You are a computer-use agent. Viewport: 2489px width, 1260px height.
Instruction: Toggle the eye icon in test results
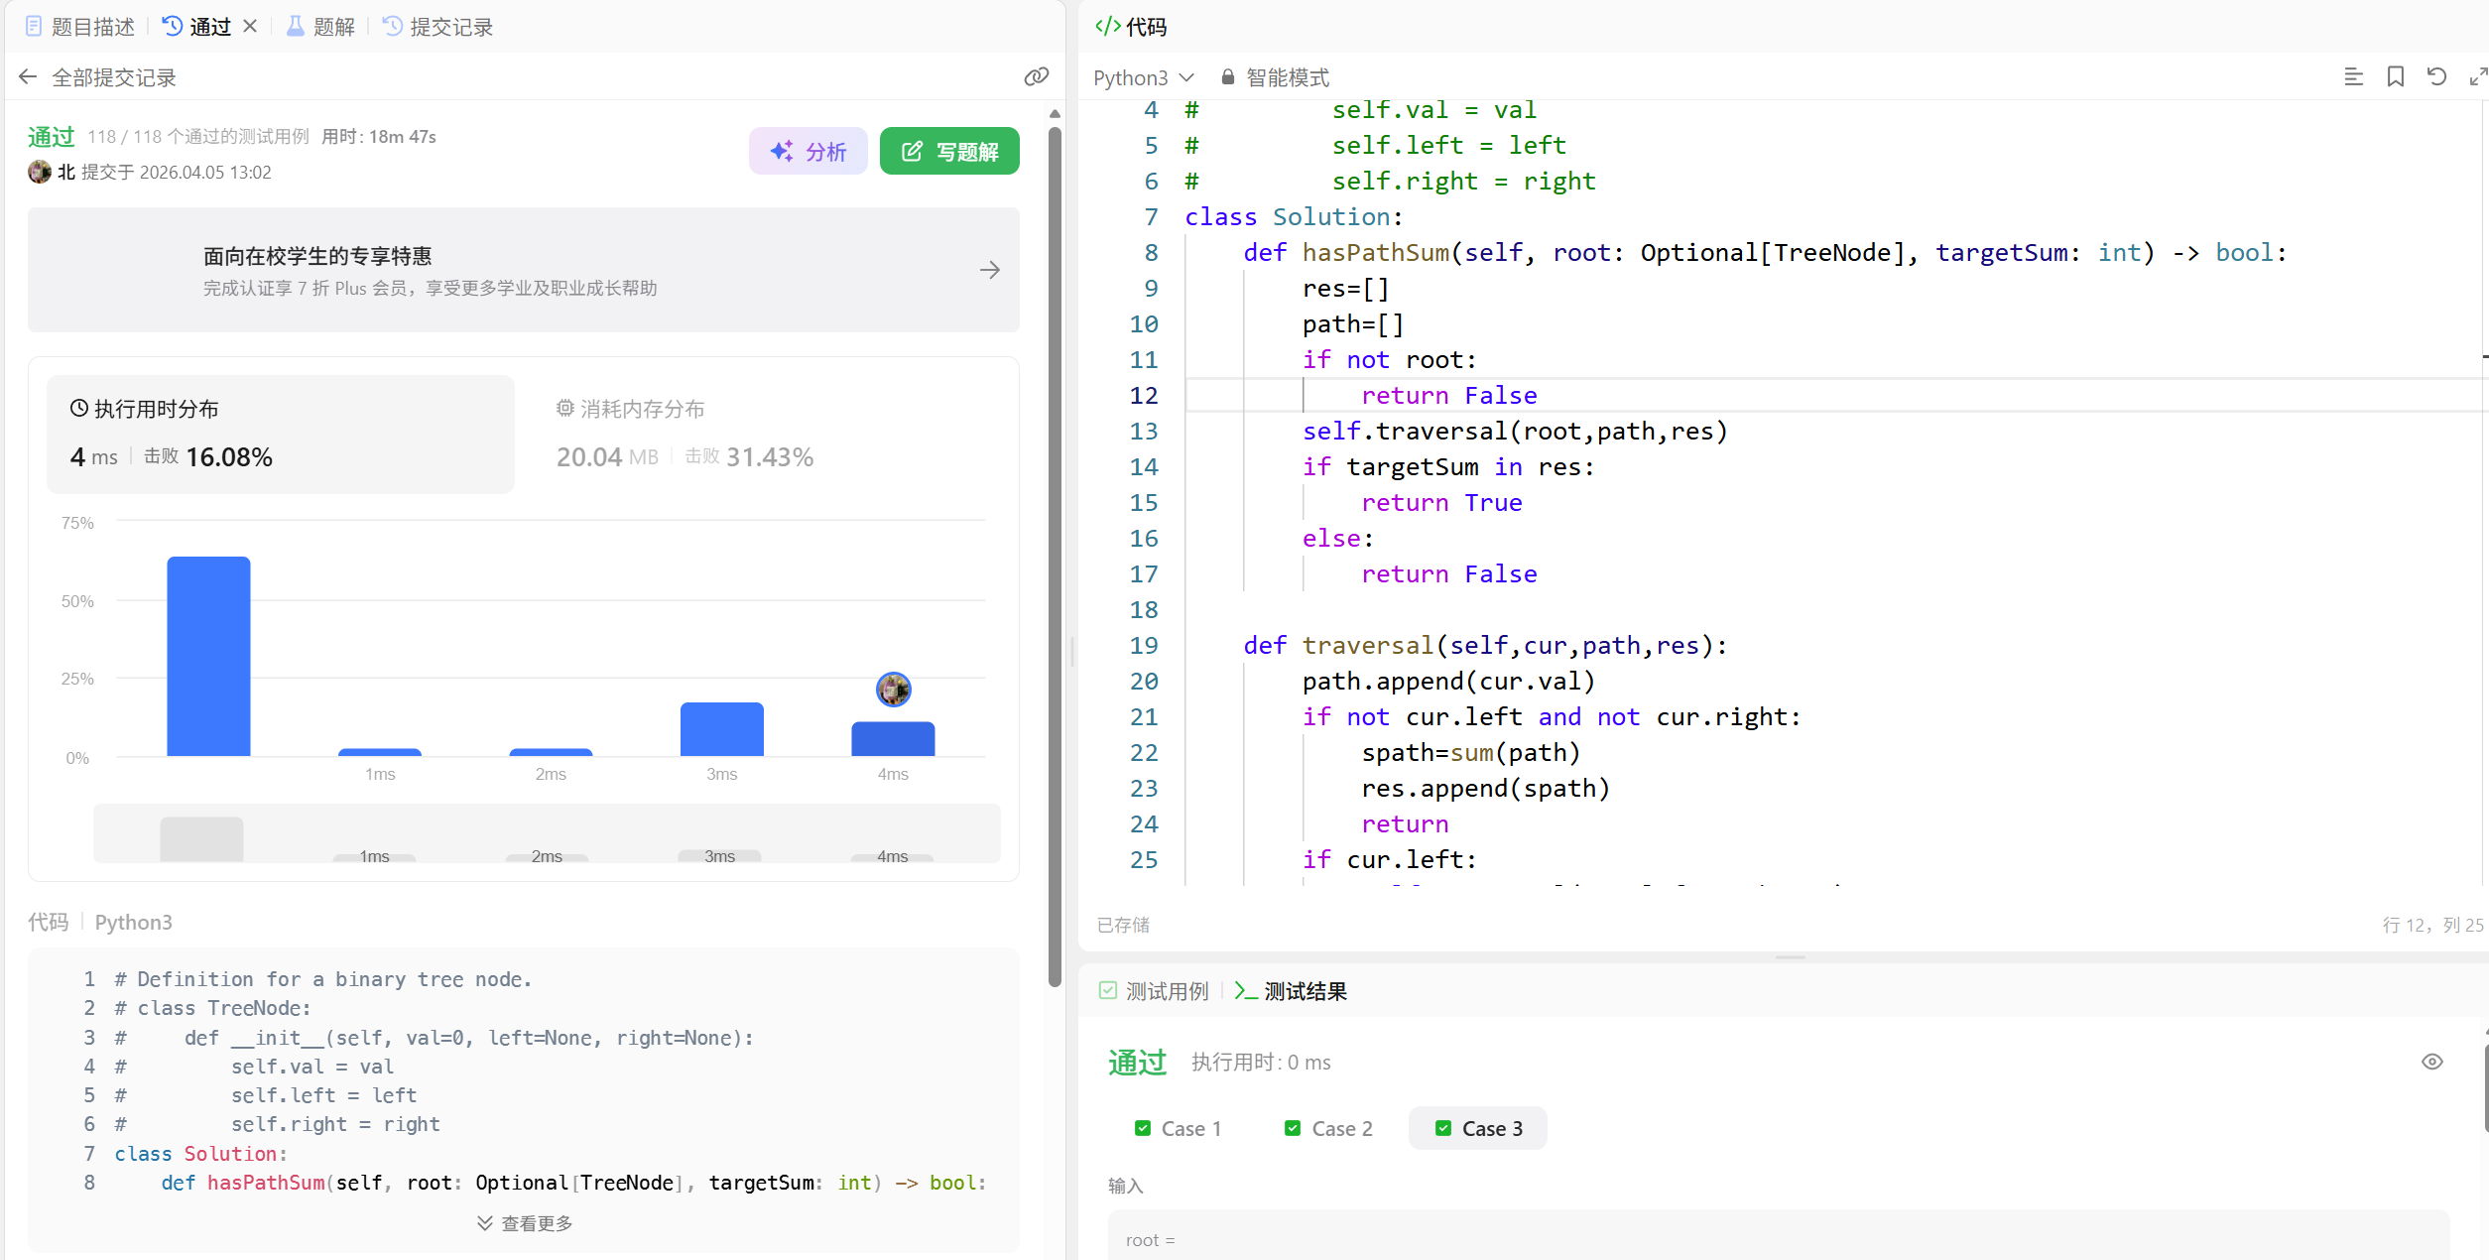(2431, 1062)
